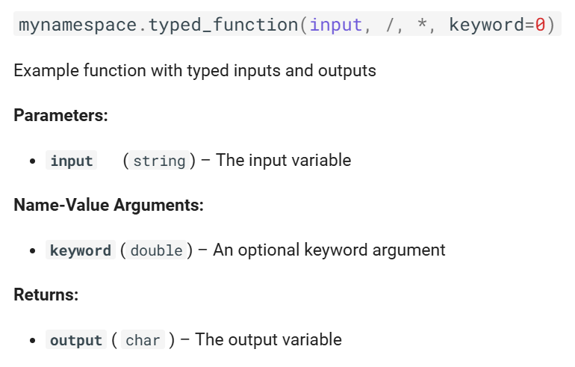Click the Parameters: heading
Viewport: 575px width, 367px height.
click(61, 115)
